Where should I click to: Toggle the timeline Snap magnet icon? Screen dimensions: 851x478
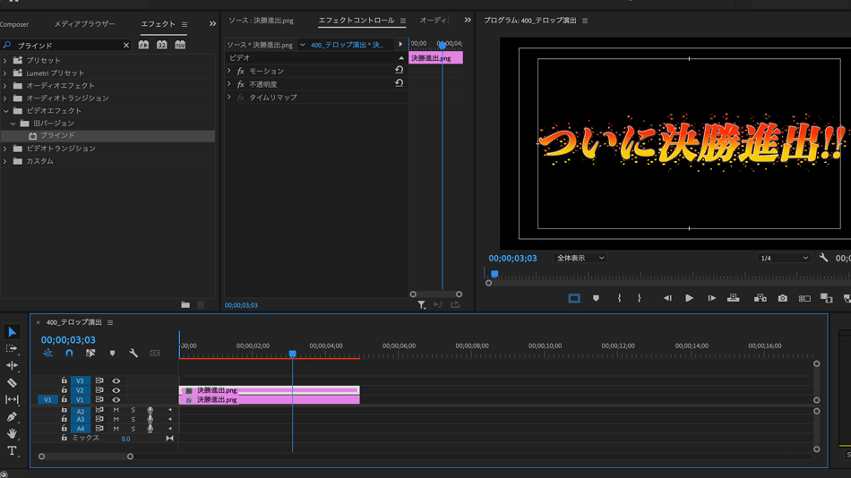click(x=69, y=354)
